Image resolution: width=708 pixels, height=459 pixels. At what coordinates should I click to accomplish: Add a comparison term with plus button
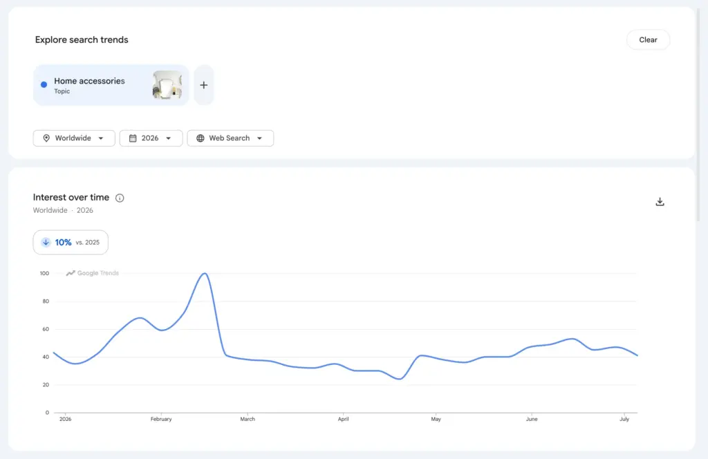(x=204, y=85)
